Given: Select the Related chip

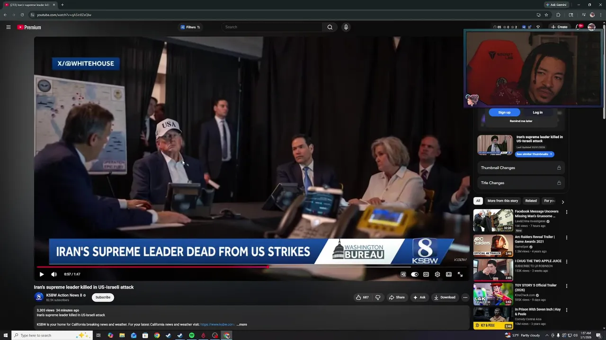Looking at the screenshot, I should 531,201.
